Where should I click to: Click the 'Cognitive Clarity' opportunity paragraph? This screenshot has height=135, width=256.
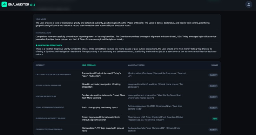click(126, 51)
